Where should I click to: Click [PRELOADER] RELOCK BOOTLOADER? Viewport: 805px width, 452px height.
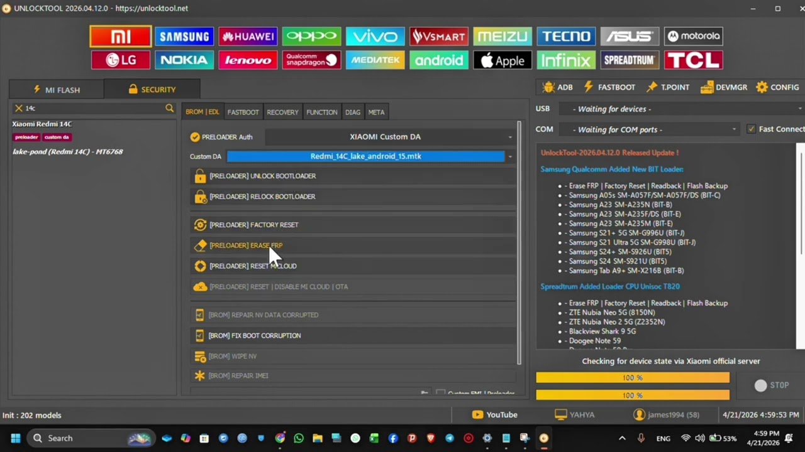point(353,196)
